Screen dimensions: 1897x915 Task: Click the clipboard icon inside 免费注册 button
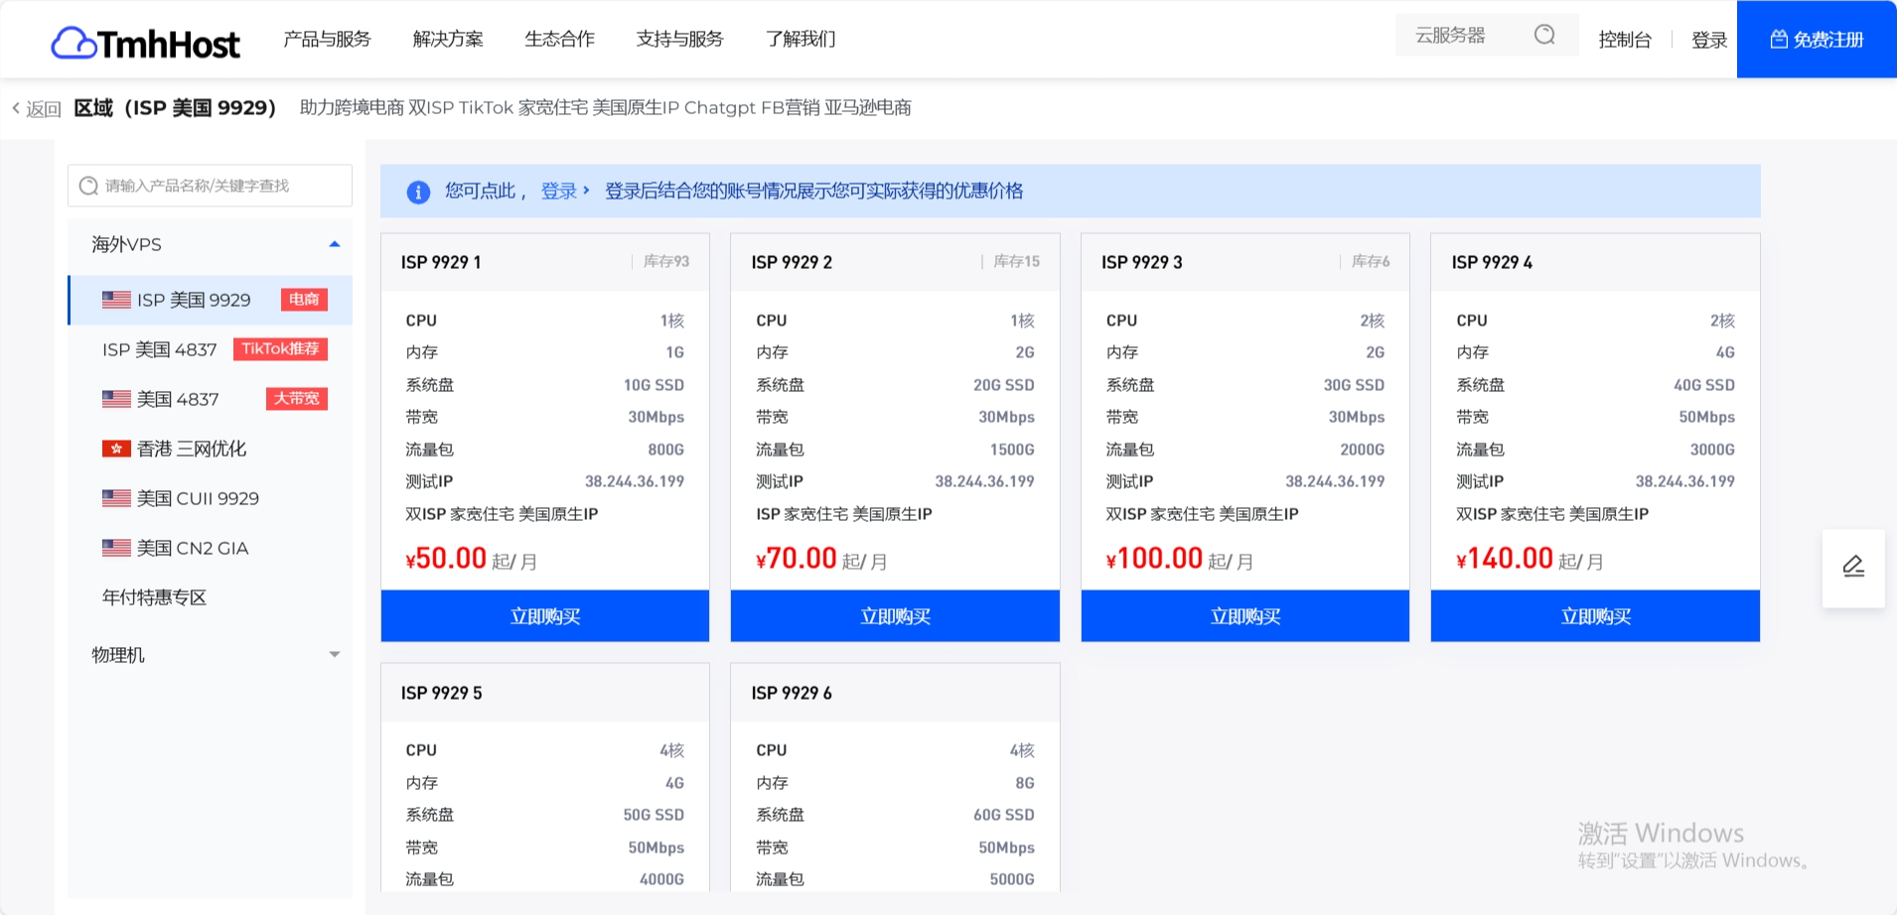point(1779,39)
